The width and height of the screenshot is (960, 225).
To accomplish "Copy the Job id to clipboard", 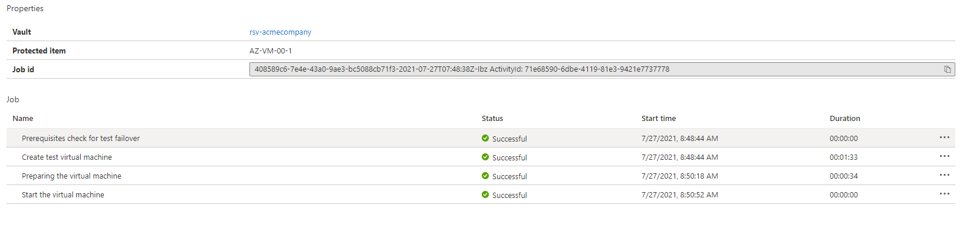I will (x=948, y=69).
